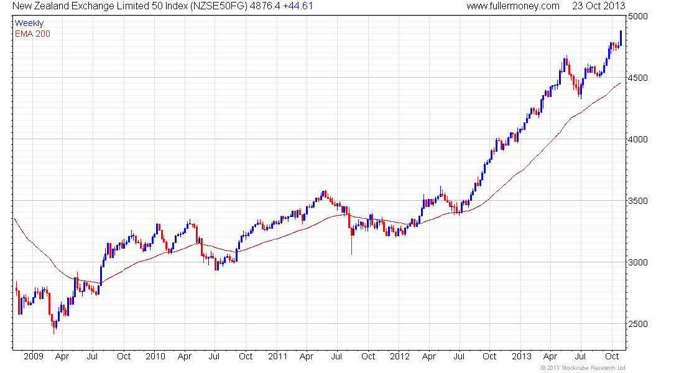The image size is (684, 373).
Task: Click the date 23 Oct 2013
Action: click(x=598, y=6)
